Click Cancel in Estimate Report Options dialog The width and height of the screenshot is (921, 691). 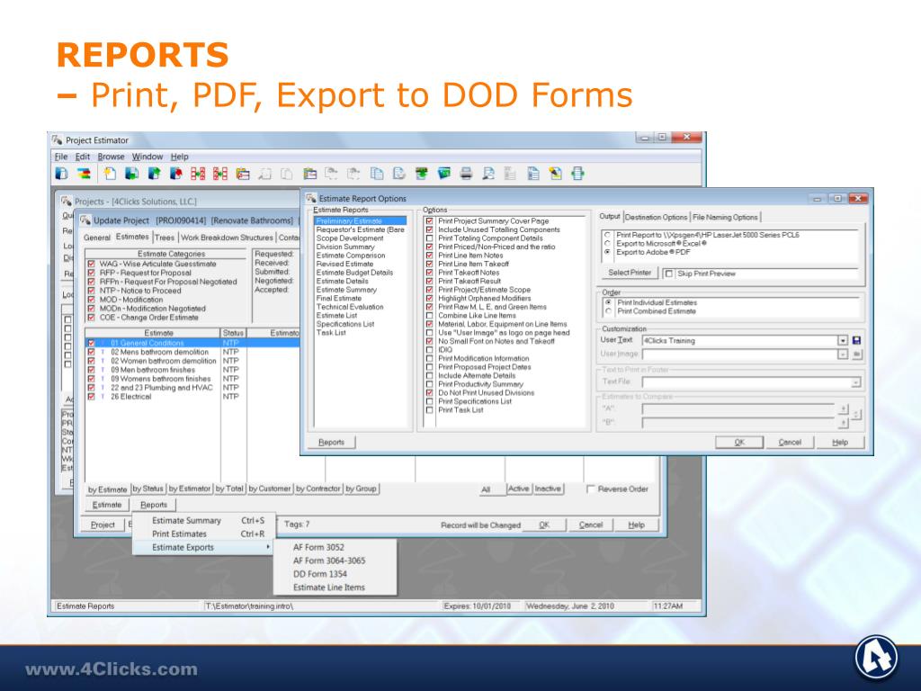click(790, 442)
